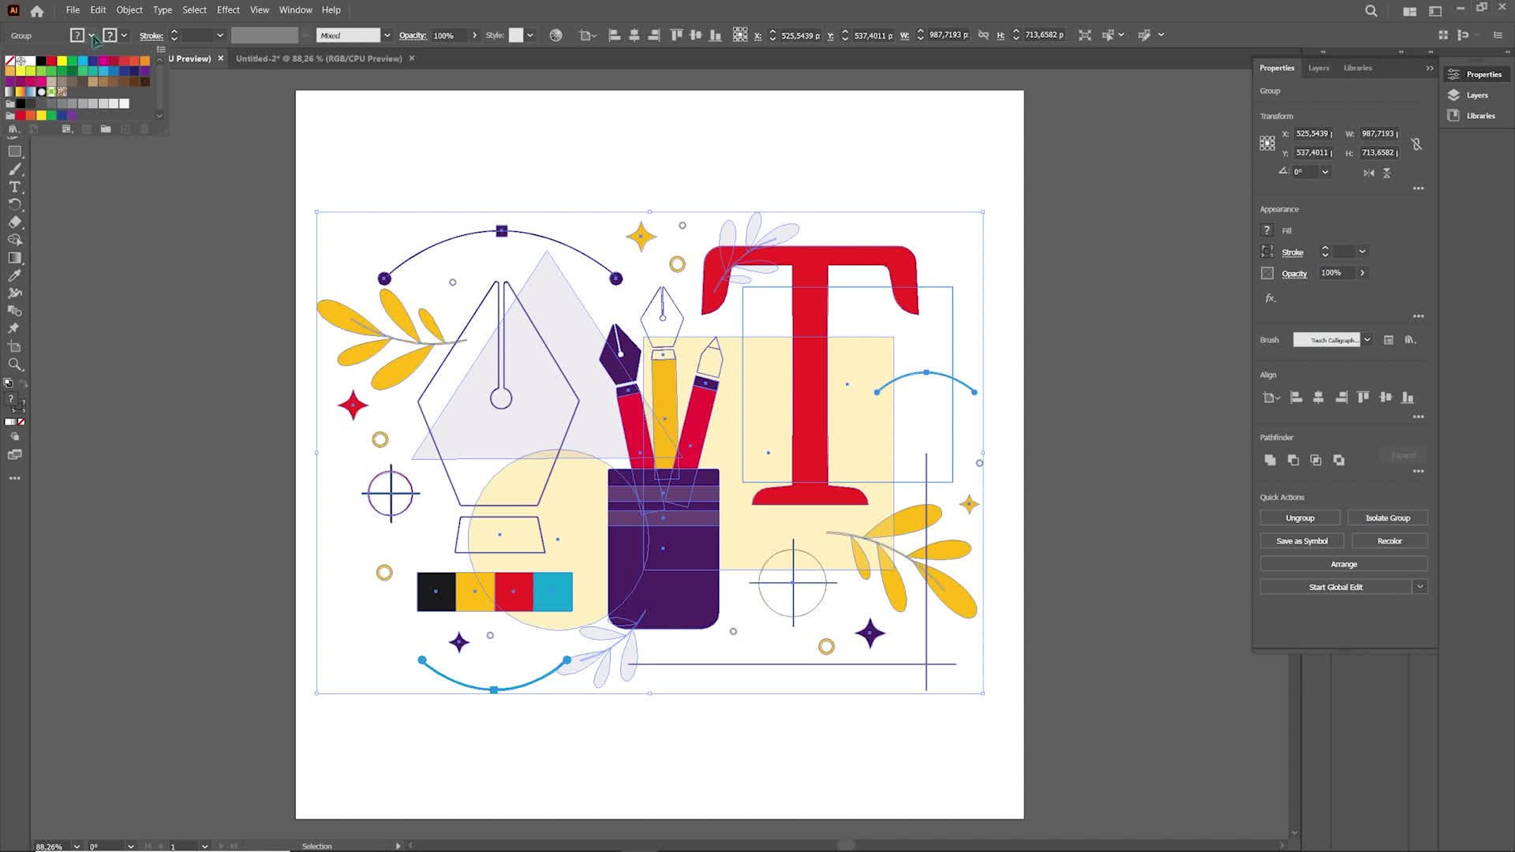Viewport: 1515px width, 852px height.
Task: Close the Untitled-2 document tab
Action: 411,58
